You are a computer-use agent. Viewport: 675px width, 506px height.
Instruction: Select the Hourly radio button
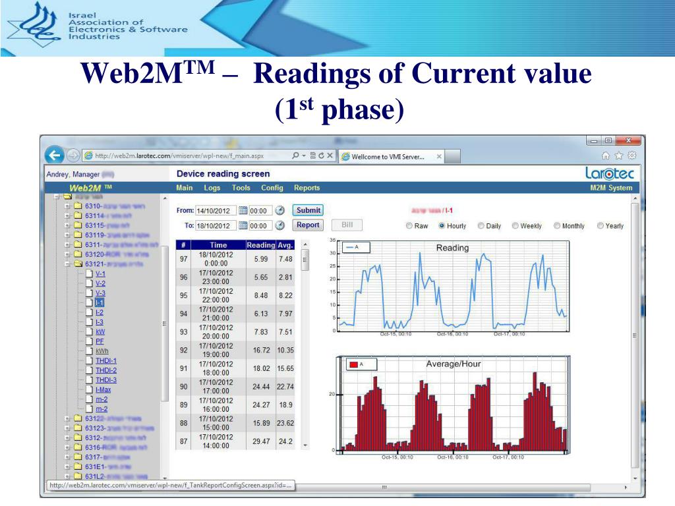(x=442, y=225)
